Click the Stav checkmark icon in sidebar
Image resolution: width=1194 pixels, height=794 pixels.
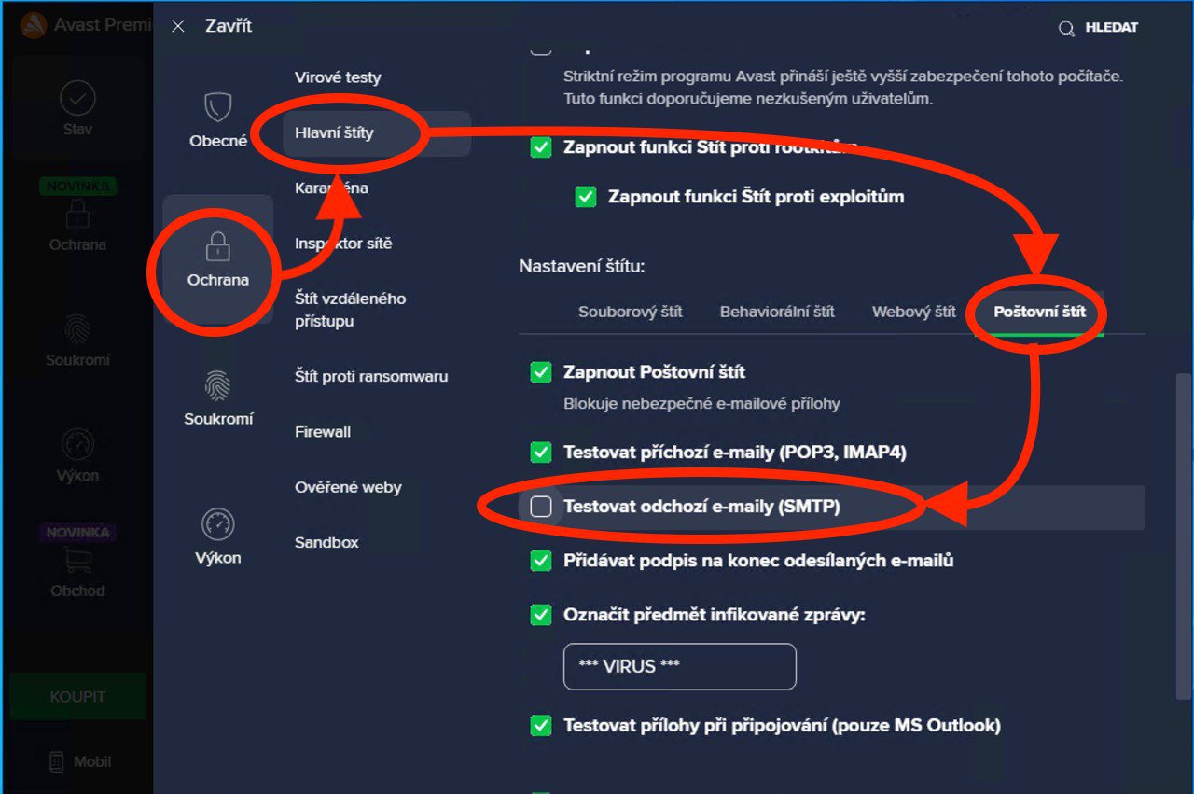[78, 97]
